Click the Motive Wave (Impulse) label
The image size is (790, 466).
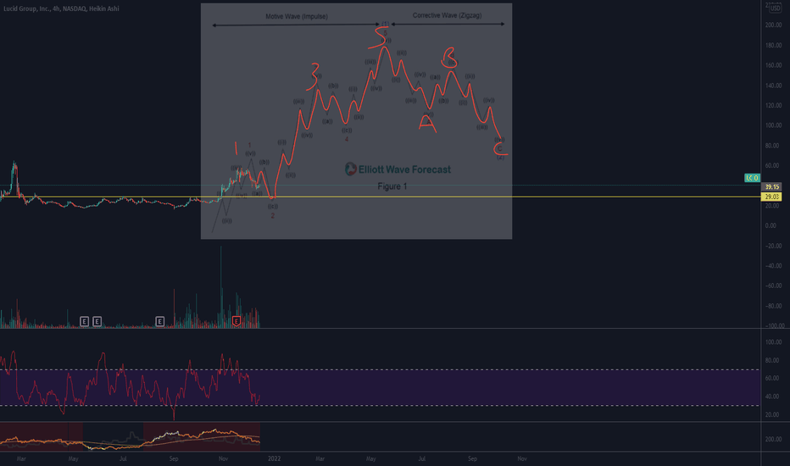pyautogui.click(x=297, y=17)
